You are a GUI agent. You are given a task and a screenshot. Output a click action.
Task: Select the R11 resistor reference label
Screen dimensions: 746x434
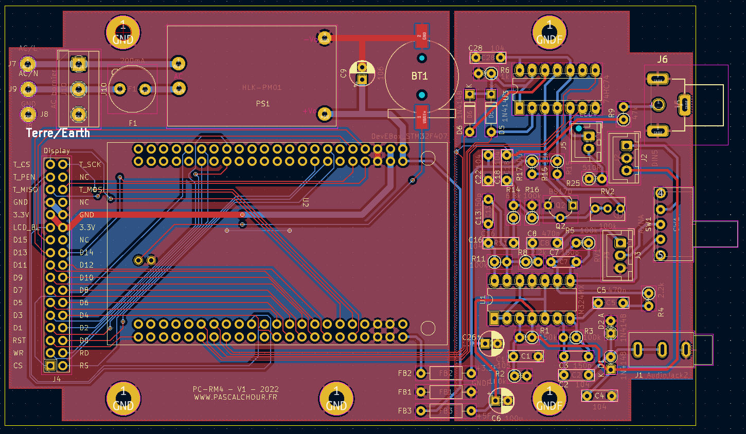478,259
